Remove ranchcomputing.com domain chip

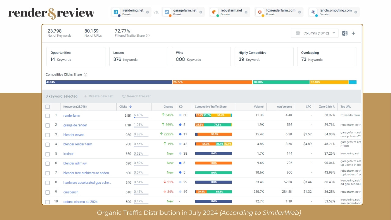(356, 12)
